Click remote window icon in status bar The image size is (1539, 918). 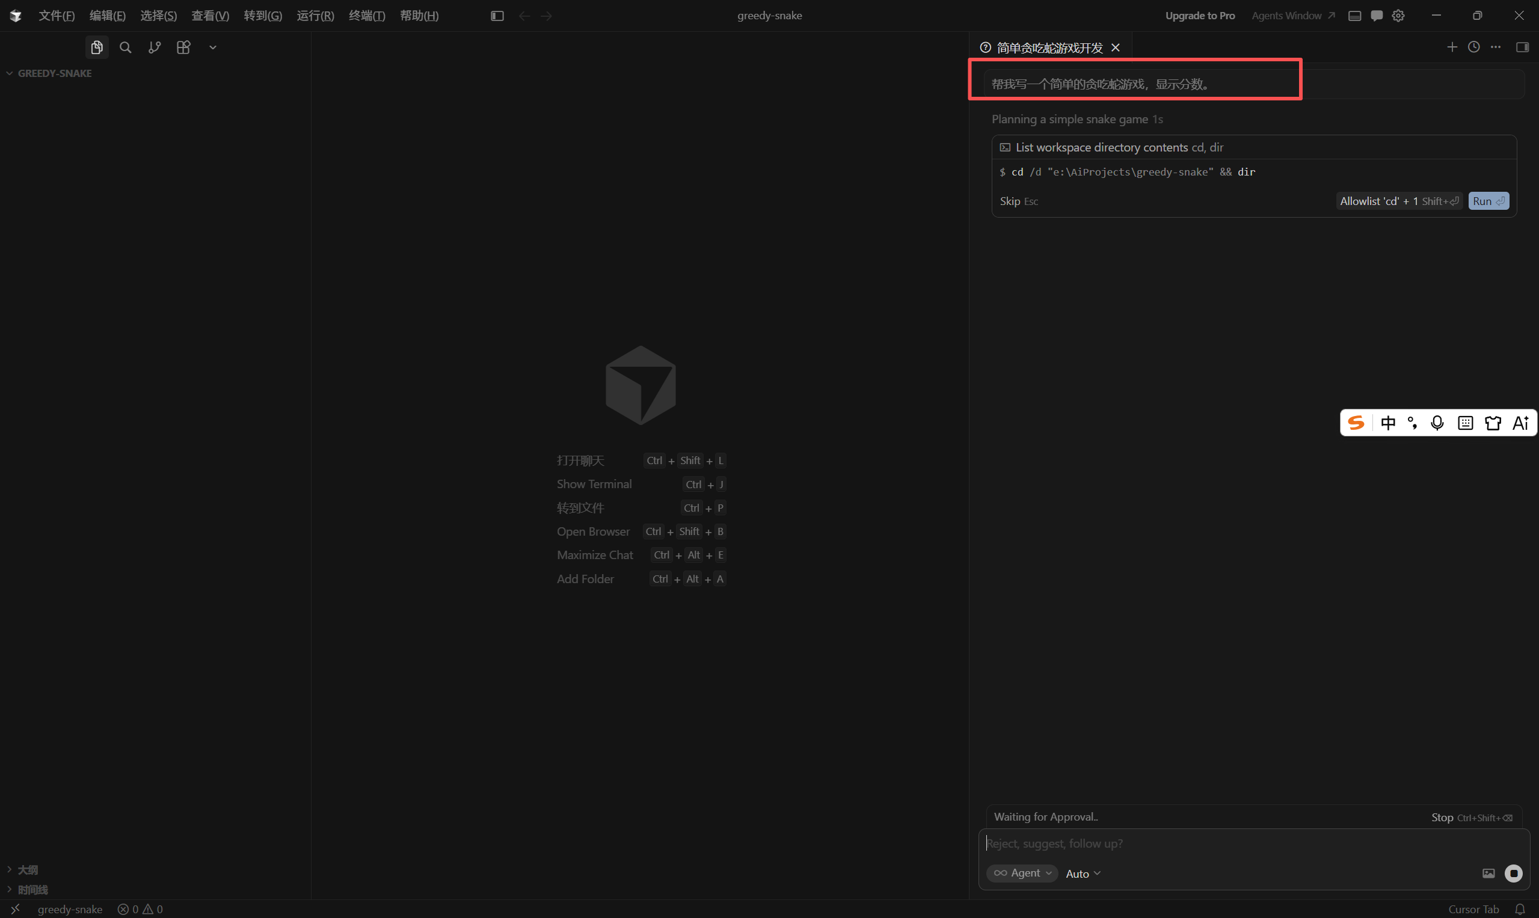[x=15, y=909]
